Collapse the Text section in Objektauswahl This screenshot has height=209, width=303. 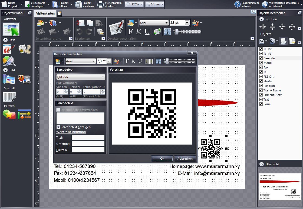pos(5,40)
